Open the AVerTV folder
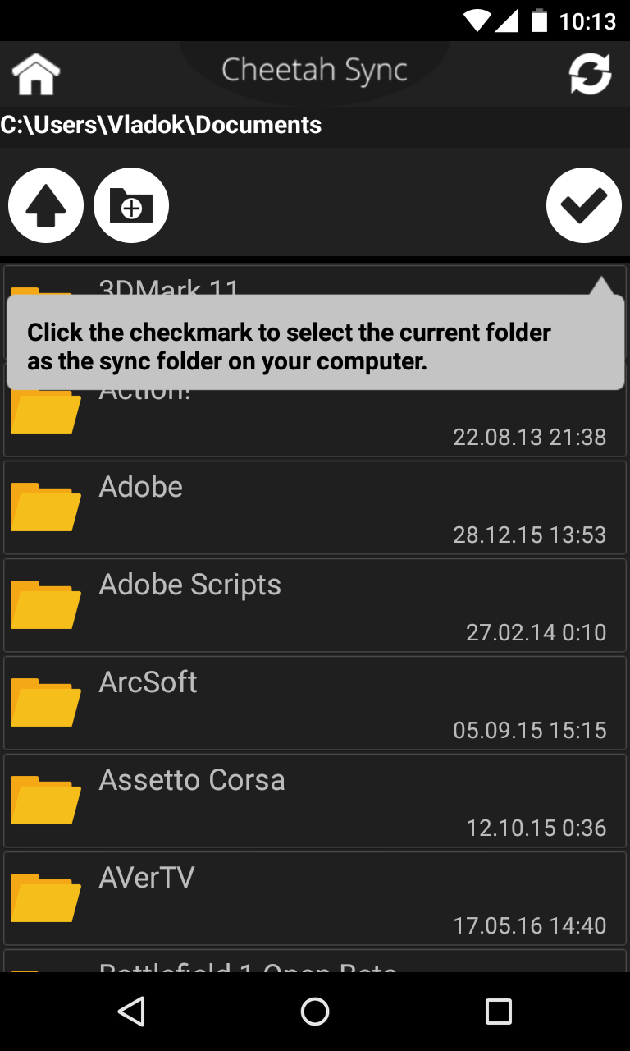Viewport: 630px width, 1051px height. tap(315, 898)
